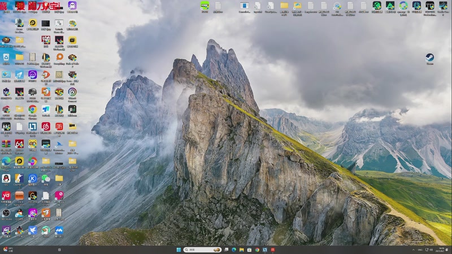Open the WinRAR books-stack shortcut

(6, 144)
